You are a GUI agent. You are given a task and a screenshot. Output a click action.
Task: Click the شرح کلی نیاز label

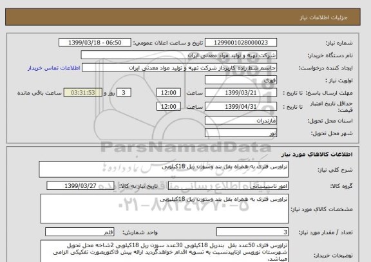(335, 170)
